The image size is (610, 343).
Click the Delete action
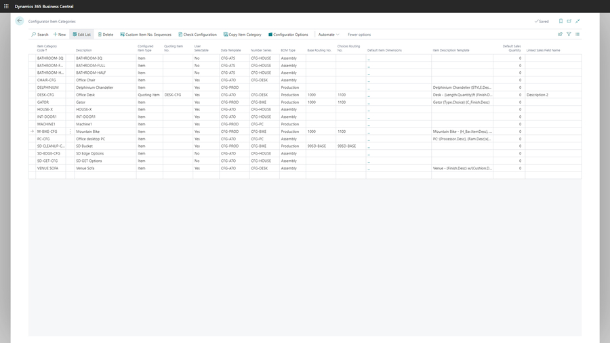coord(105,35)
